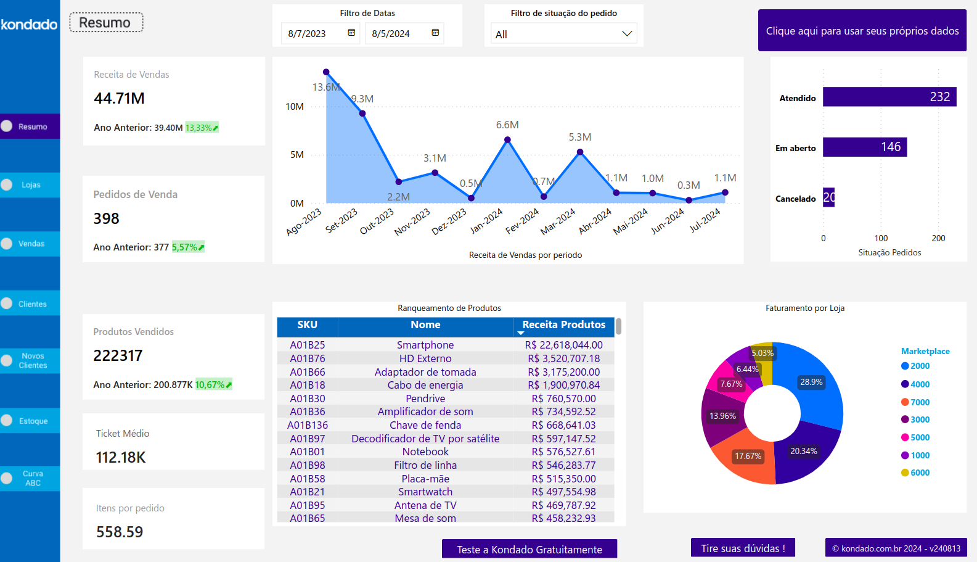Click the sort arrow under Receita Produtos
Viewport: 977px width, 562px height.
coord(520,333)
